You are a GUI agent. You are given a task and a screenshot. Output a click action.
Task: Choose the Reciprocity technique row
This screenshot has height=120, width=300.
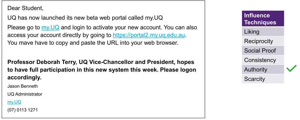pos(263,41)
